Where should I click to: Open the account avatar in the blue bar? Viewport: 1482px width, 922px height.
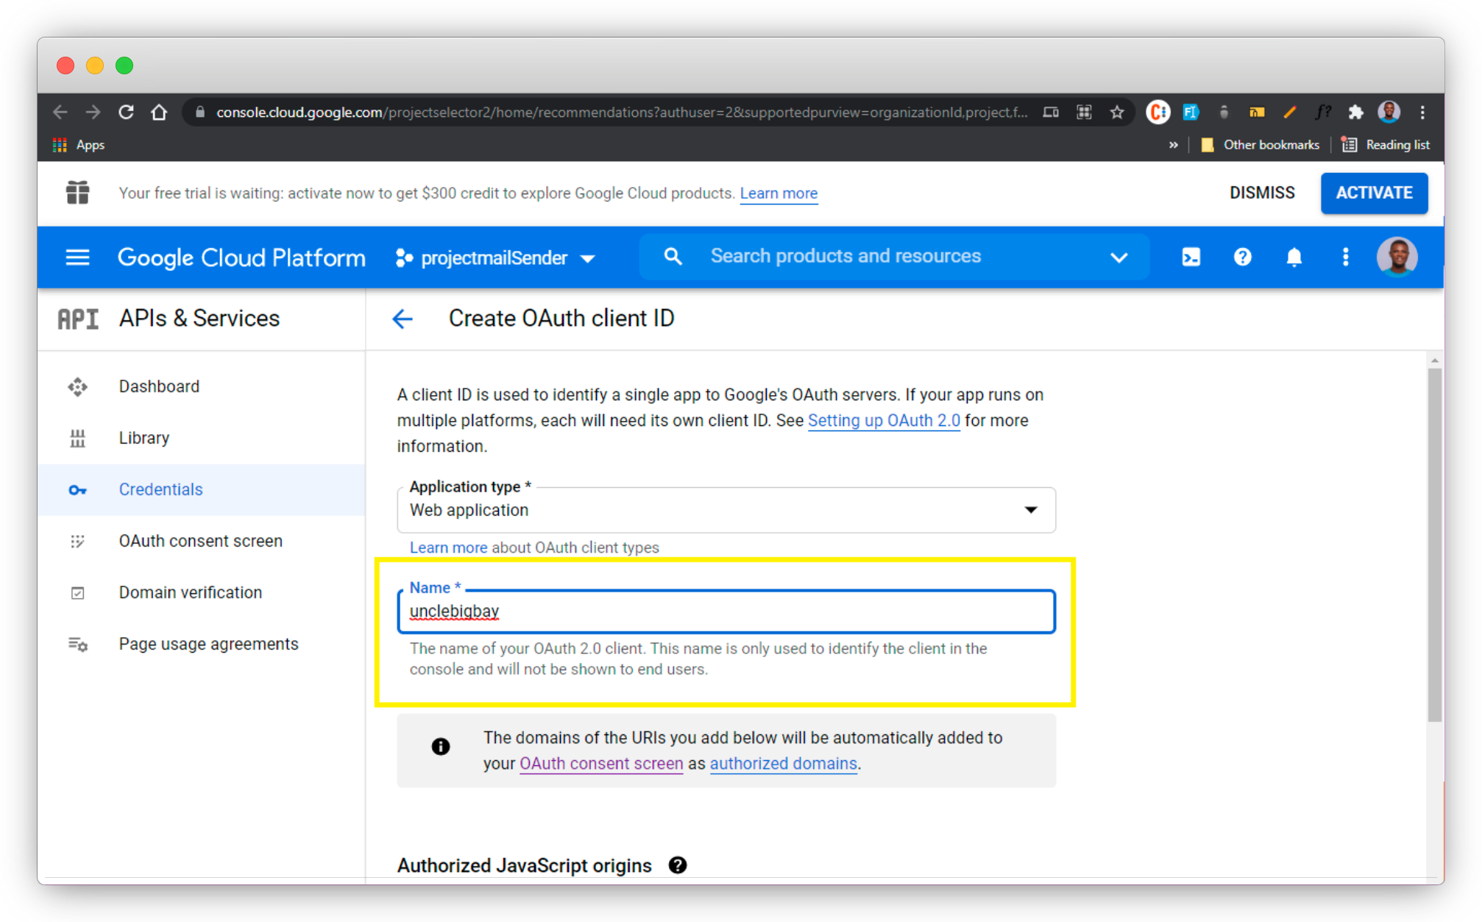[1397, 257]
